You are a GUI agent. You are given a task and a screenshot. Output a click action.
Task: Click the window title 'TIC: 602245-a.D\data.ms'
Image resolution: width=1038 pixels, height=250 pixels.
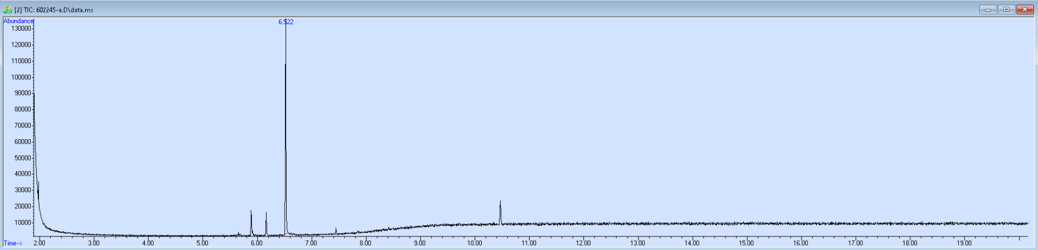pyautogui.click(x=58, y=10)
